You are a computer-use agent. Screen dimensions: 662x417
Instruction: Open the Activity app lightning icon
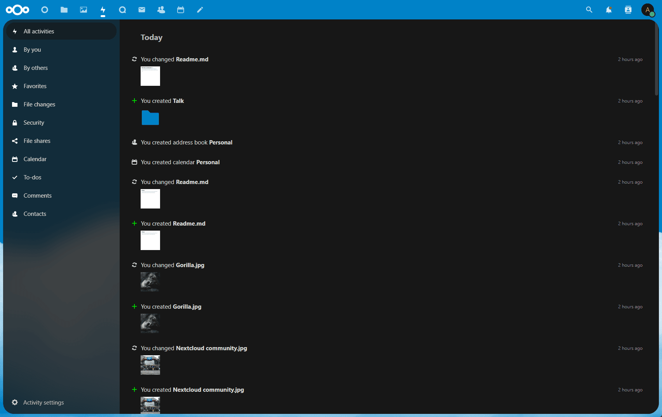pyautogui.click(x=103, y=10)
